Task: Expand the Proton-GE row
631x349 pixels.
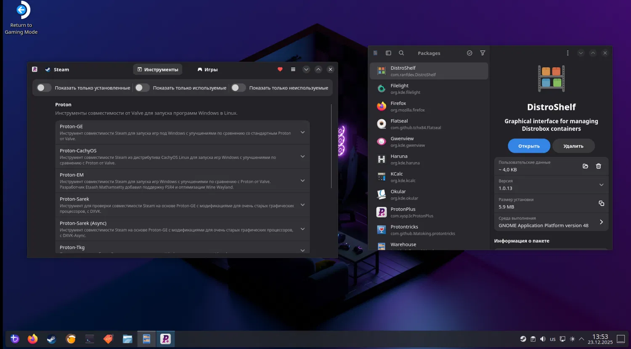Action: pyautogui.click(x=302, y=132)
